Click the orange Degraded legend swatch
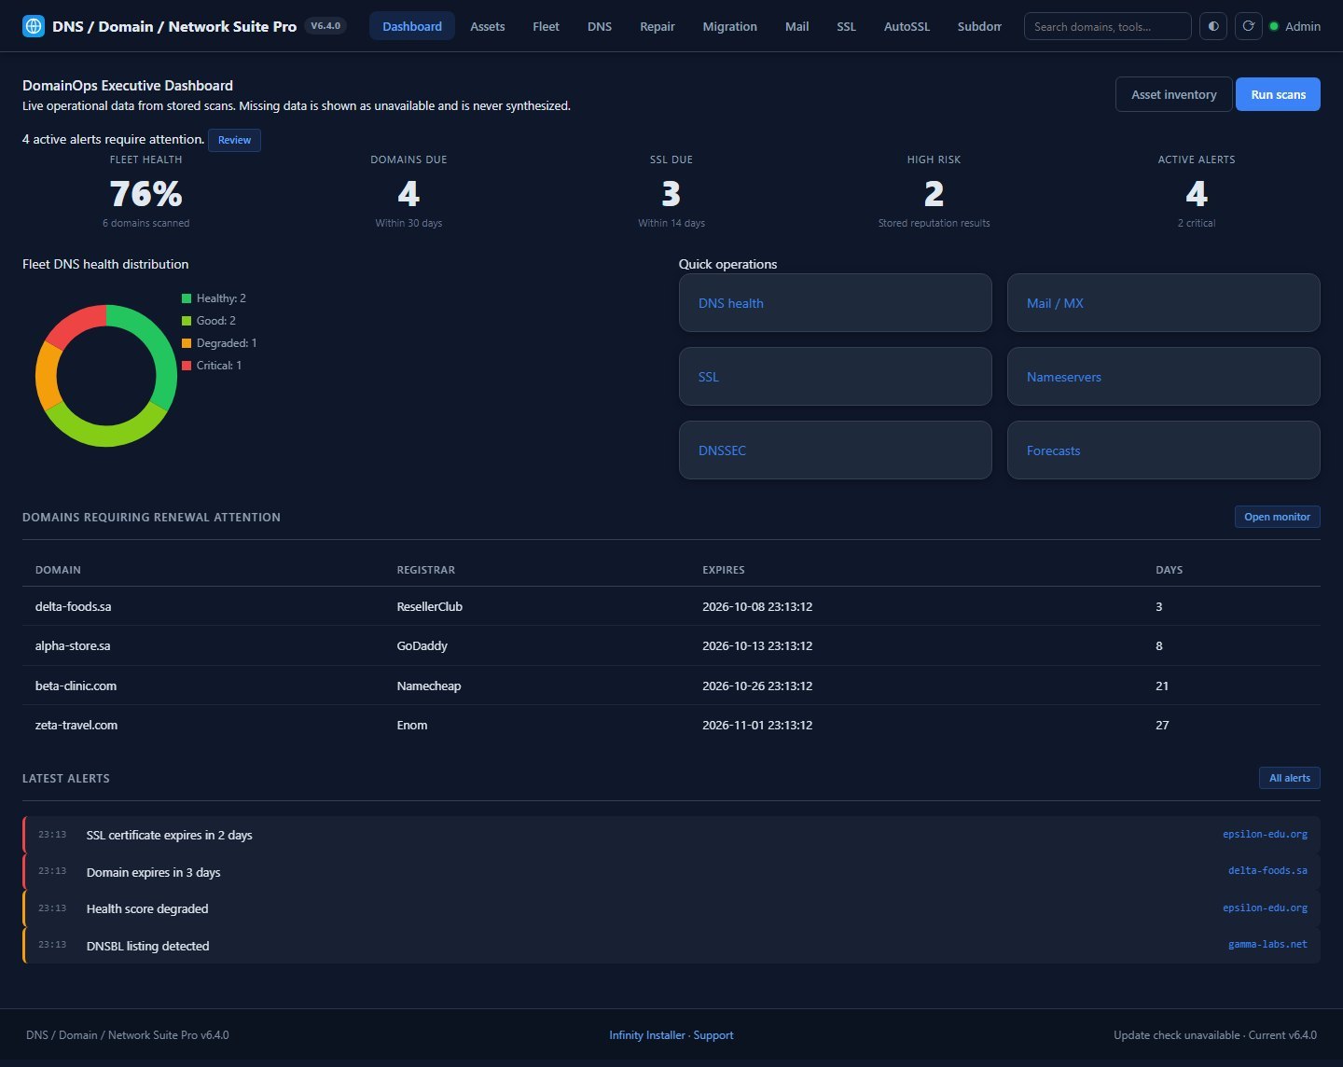This screenshot has width=1343, height=1067. [187, 343]
